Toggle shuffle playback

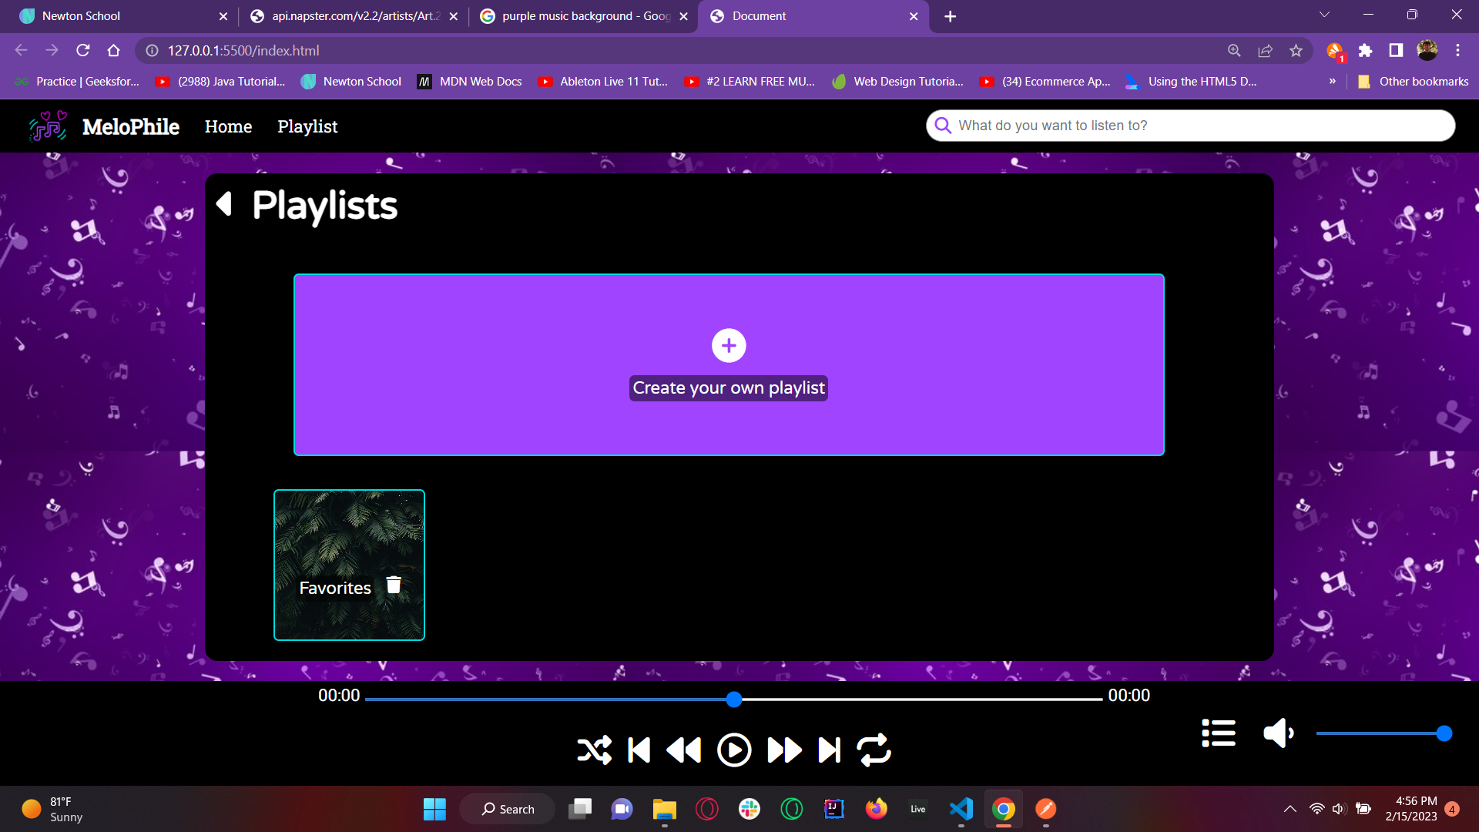594,750
